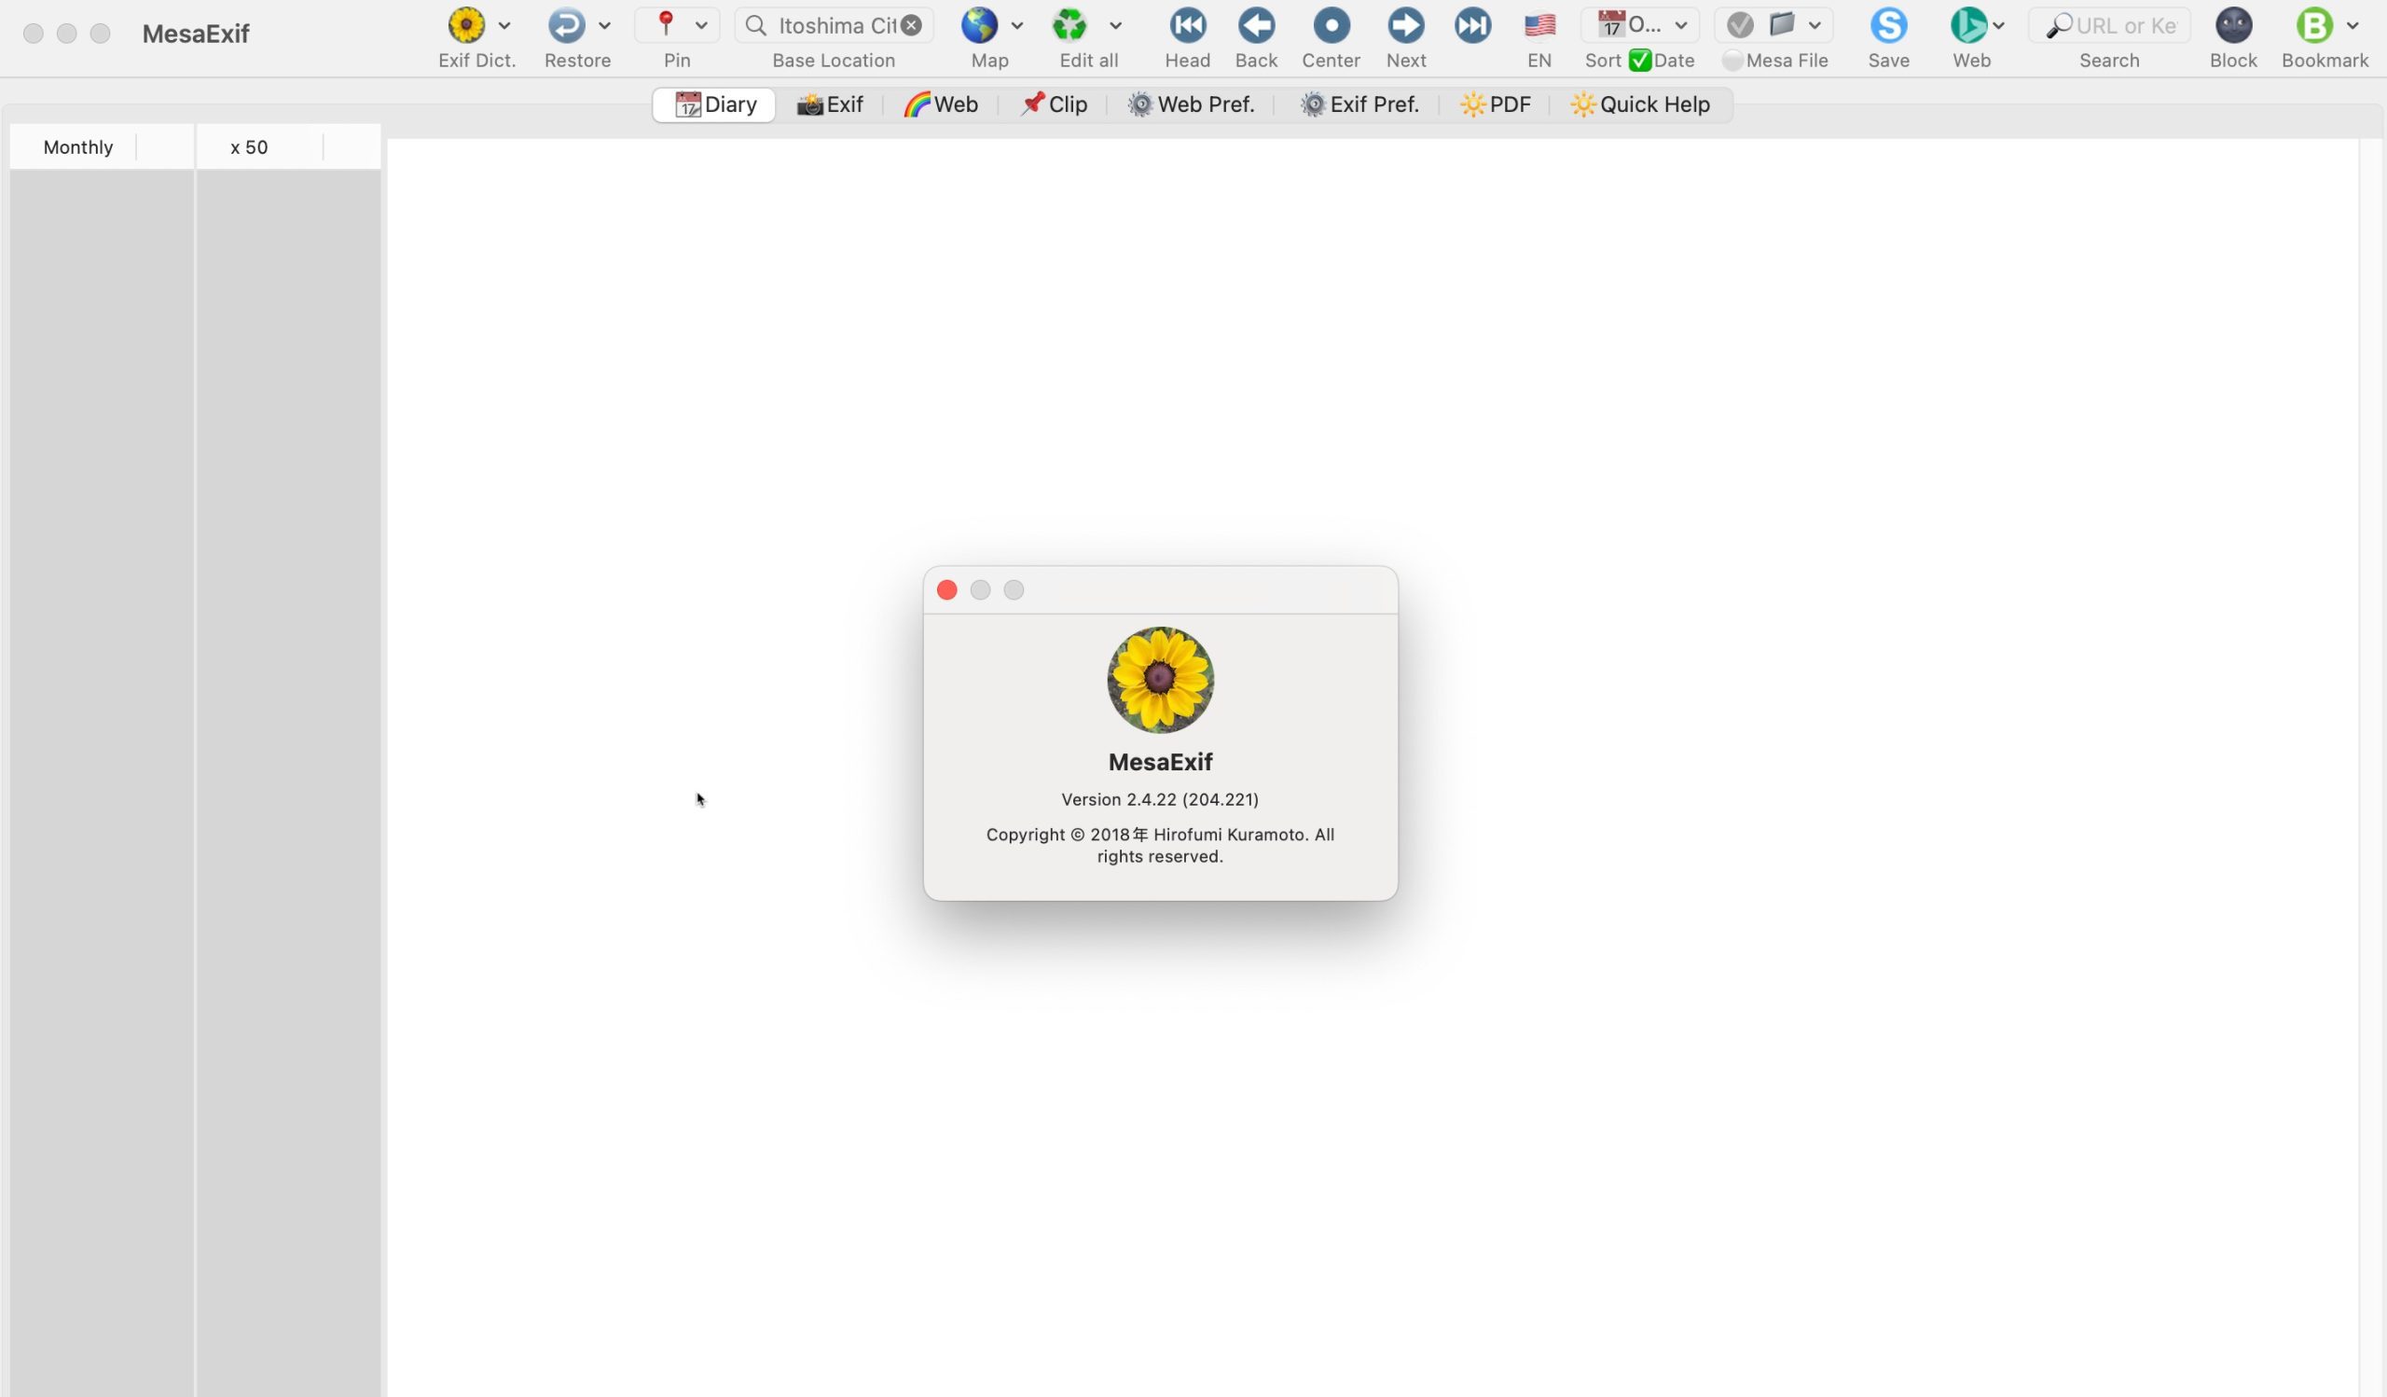Expand the Exif Dict. dropdown arrow
This screenshot has width=2387, height=1397.
coord(504,25)
